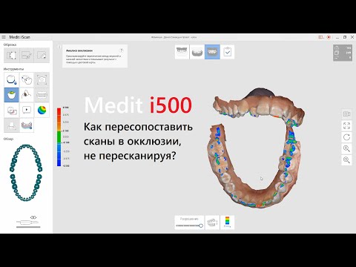Toggle the jaw display button at bottom
This screenshot has width=356, height=267.
(212, 222)
